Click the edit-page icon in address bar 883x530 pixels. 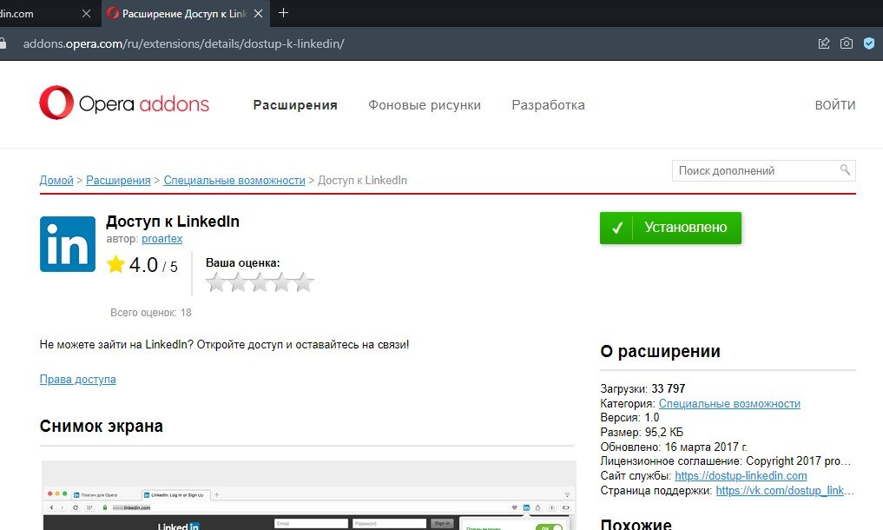coord(824,43)
